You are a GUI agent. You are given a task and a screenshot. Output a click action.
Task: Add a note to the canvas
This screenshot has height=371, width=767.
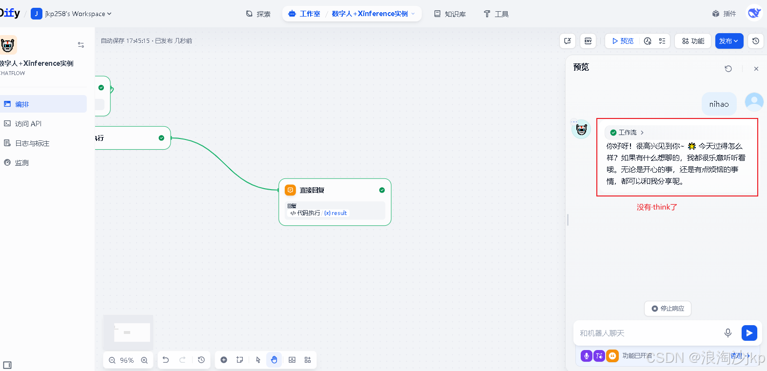(x=240, y=360)
